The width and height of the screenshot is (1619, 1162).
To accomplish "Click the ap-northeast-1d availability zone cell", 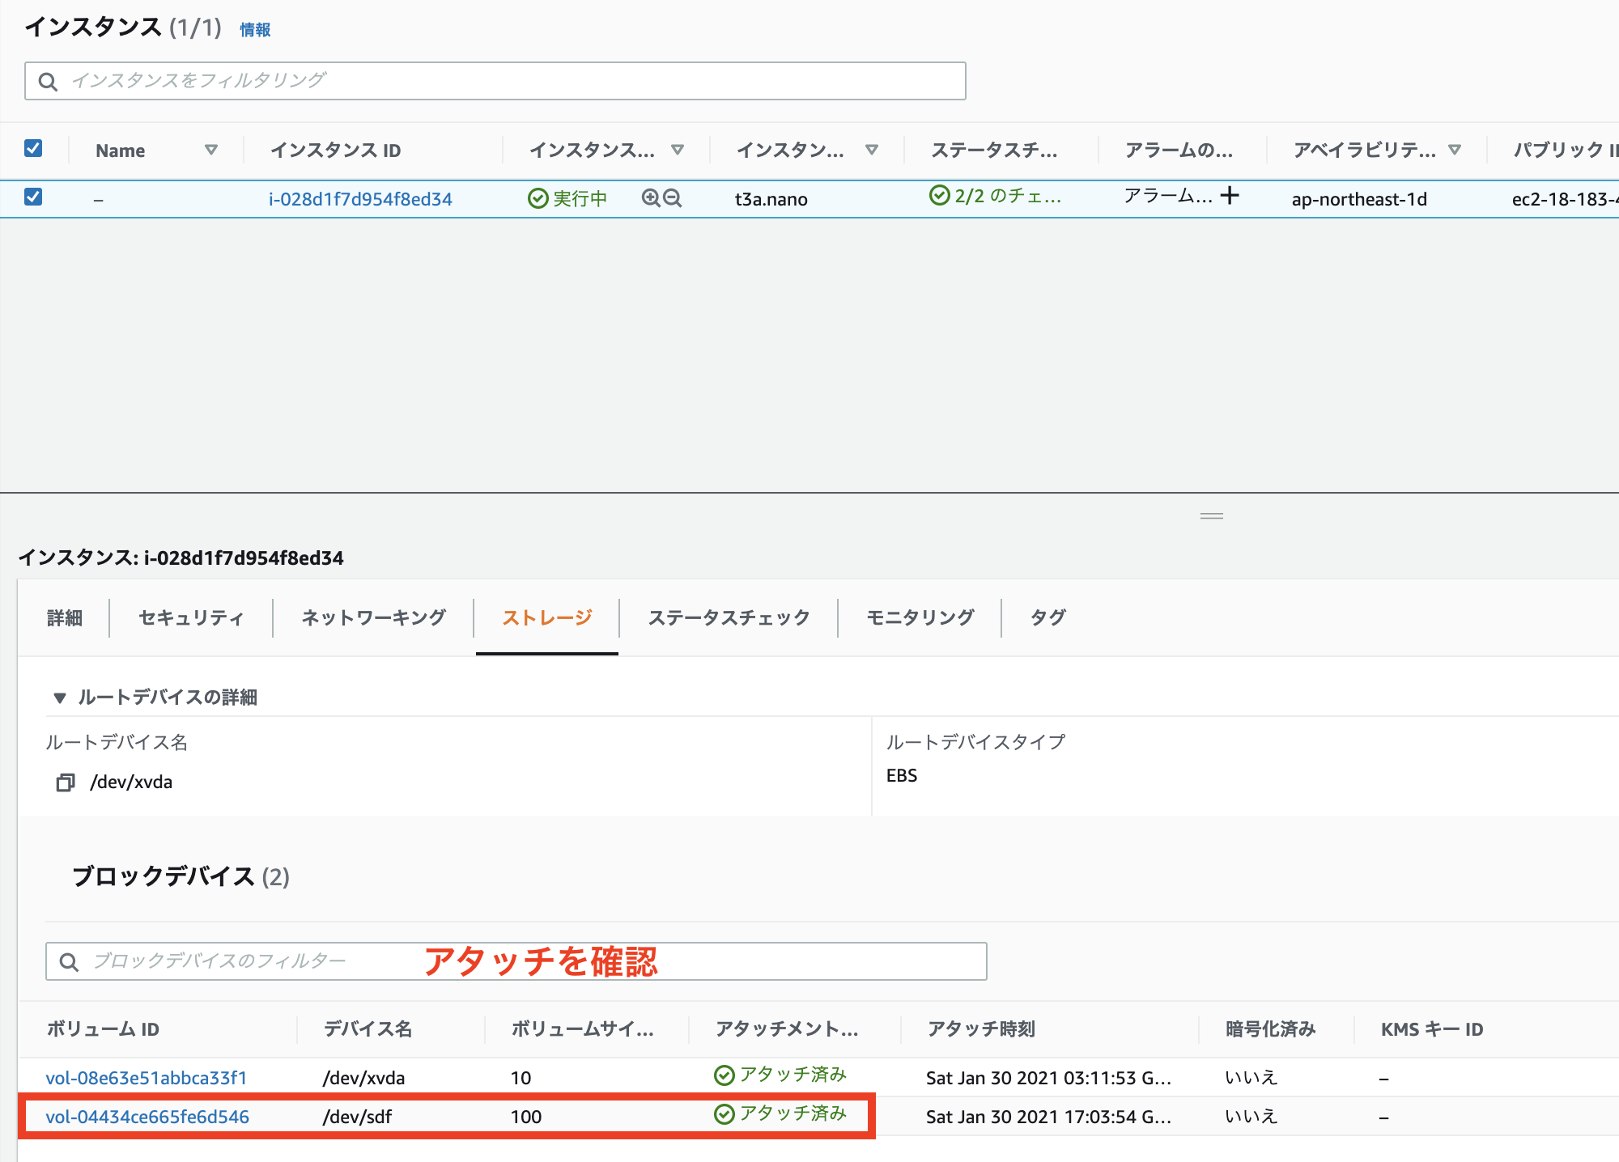I will [x=1359, y=199].
